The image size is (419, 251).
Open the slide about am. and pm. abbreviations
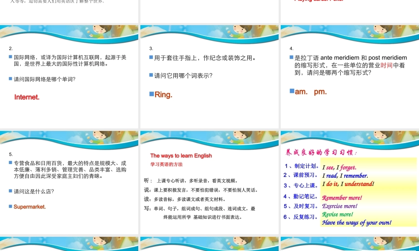click(x=350, y=77)
